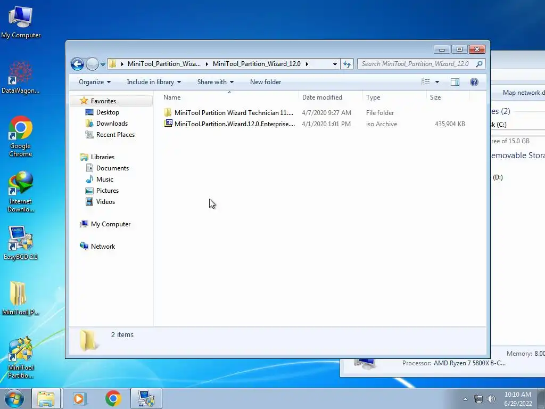This screenshot has width=545, height=409.
Task: Expand the arrow after MiniTool_Partition_Wizard_12.0 breadcrumb
Action: click(307, 64)
